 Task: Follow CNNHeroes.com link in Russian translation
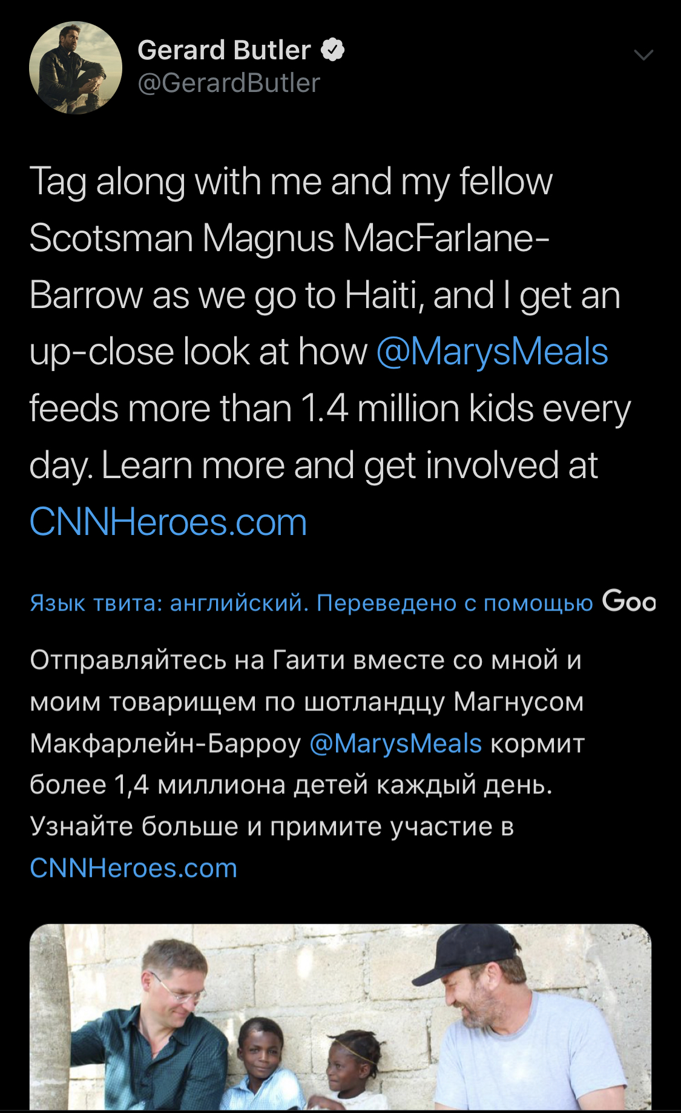(133, 868)
